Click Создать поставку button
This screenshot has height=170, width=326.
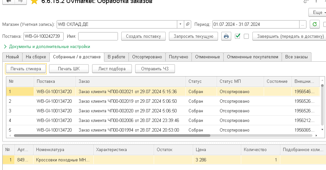pos(143,36)
